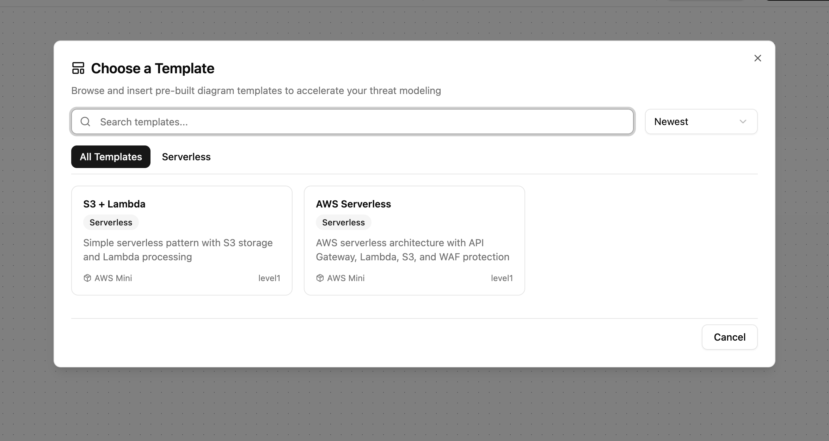Click the AWS Mini label on S3 + Lambda card
This screenshot has height=441, width=829.
click(x=113, y=278)
